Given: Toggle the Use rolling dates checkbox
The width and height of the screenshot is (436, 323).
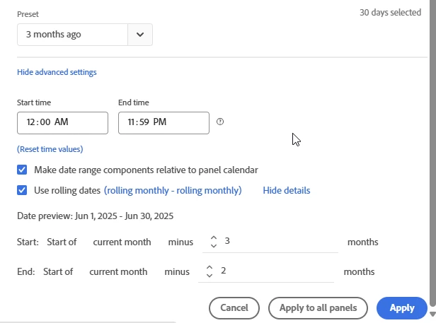Looking at the screenshot, I should pos(23,190).
